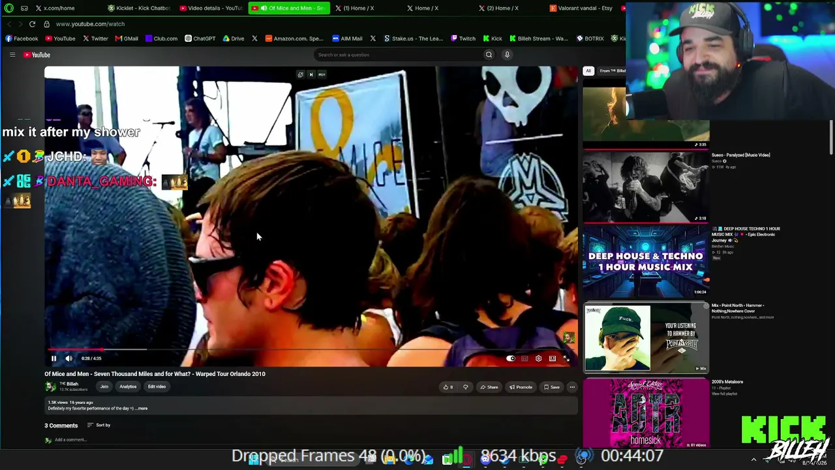Open the Point North Hammer mix thumbnail

[x=646, y=337]
